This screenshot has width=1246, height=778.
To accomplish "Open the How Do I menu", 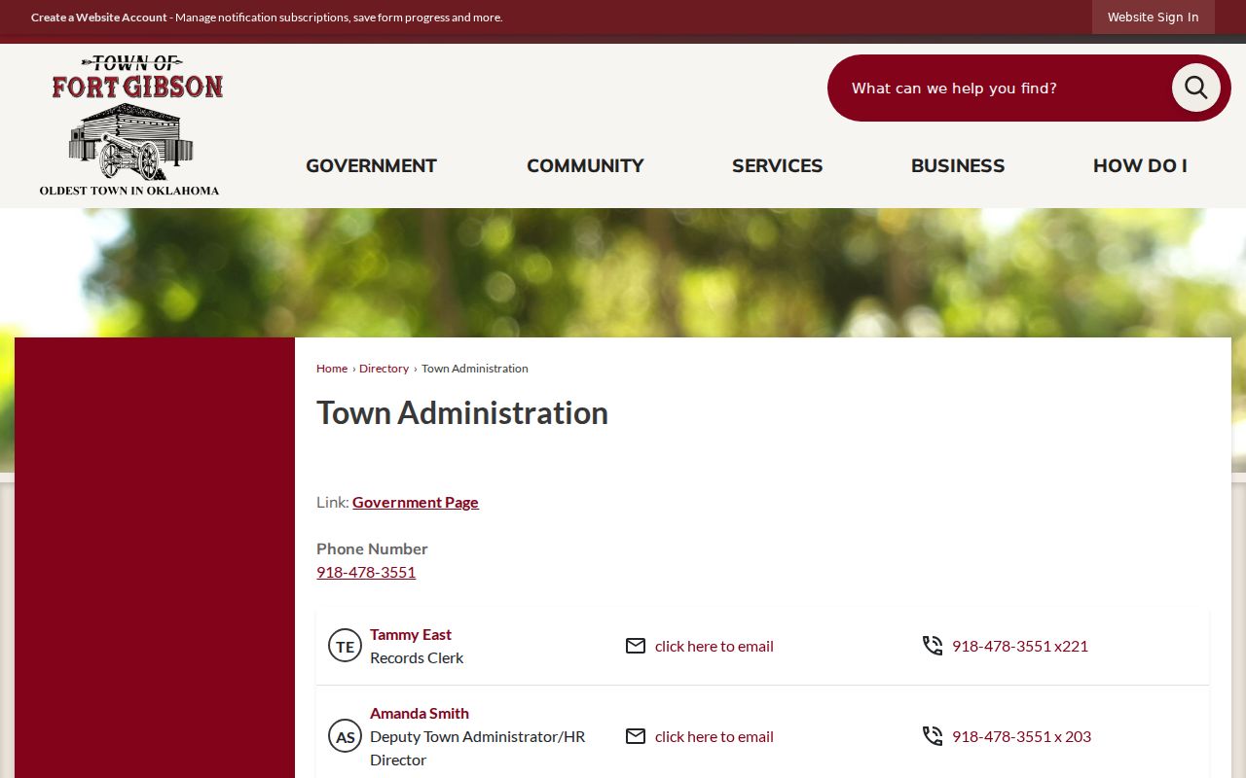I will pyautogui.click(x=1140, y=165).
